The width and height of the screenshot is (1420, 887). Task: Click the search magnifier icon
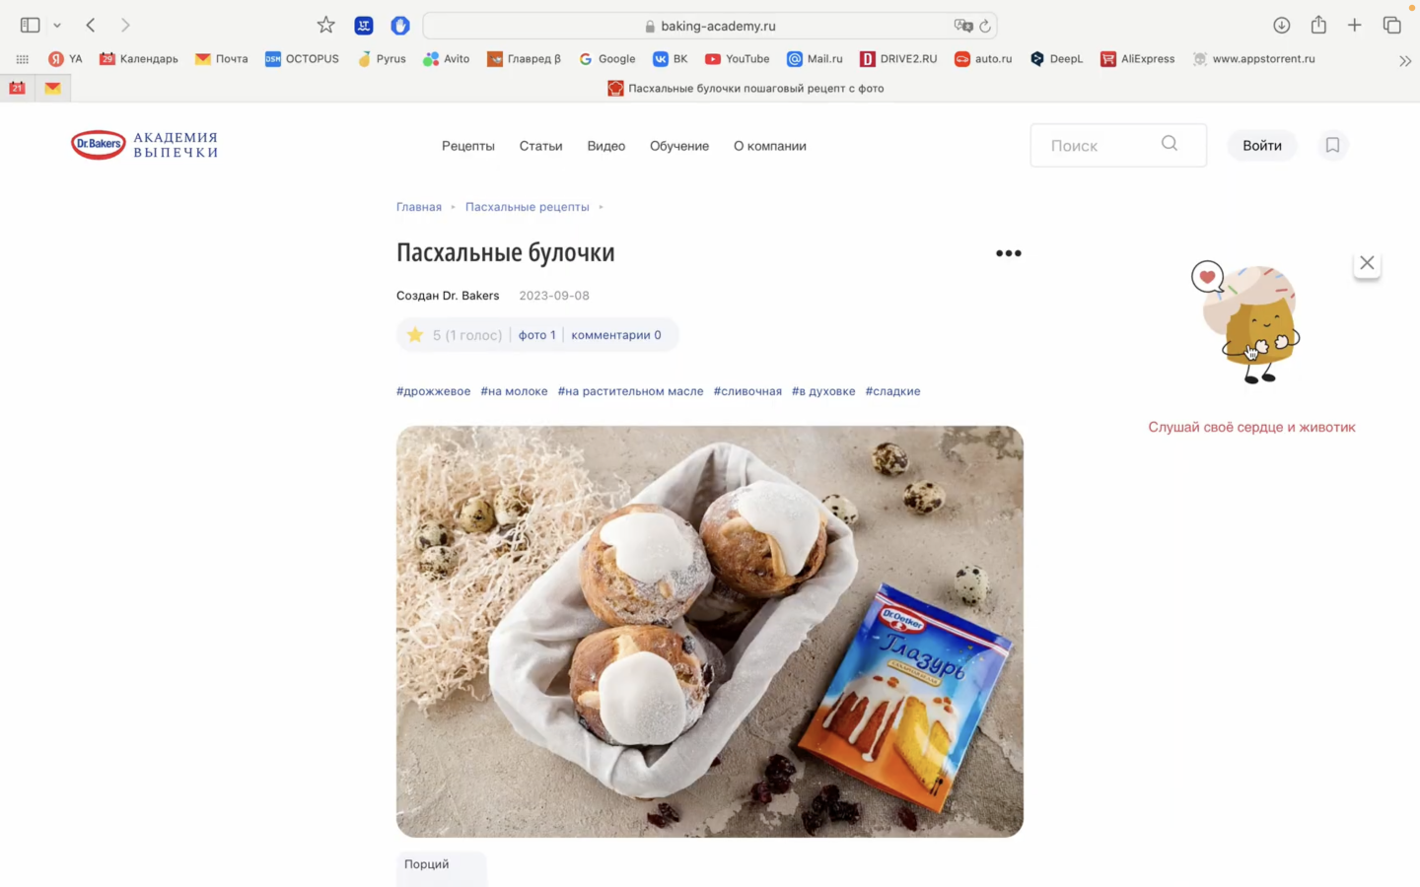(x=1170, y=144)
